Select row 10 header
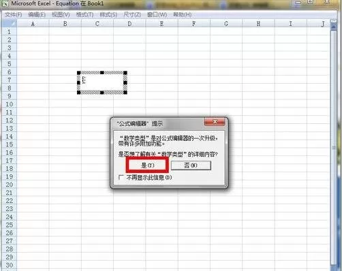Image resolution: width=342 pixels, height=271 pixels. [10, 104]
